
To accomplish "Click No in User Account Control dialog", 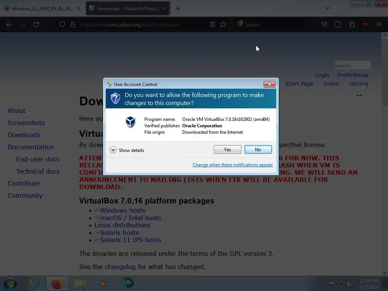I will pyautogui.click(x=258, y=149).
